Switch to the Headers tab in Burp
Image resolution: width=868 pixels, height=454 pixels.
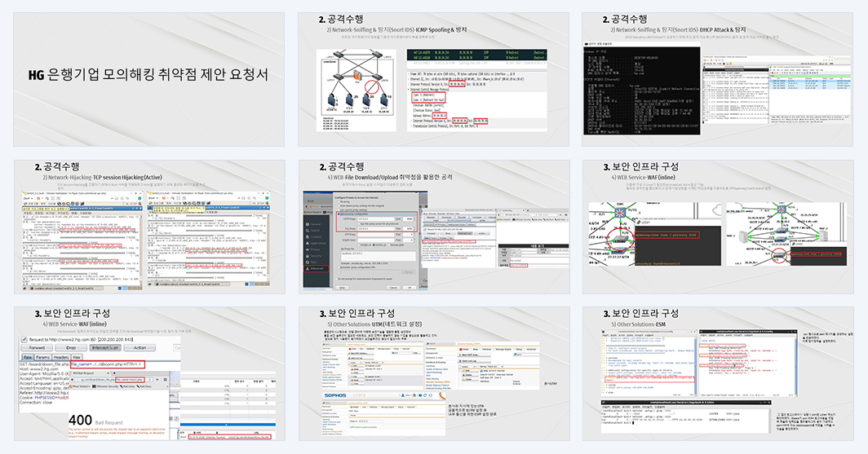(x=61, y=357)
